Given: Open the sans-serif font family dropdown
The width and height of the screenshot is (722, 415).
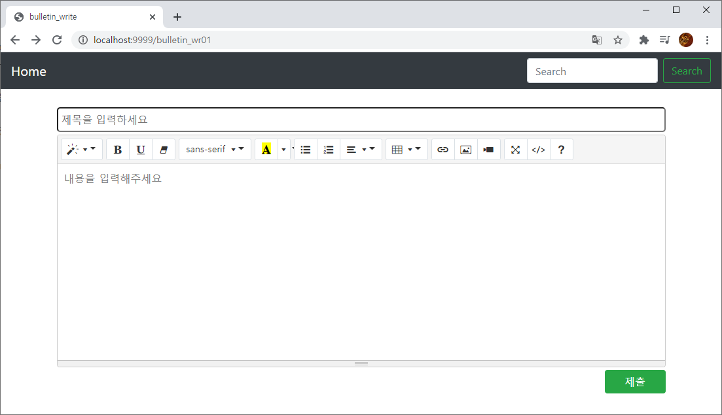Looking at the screenshot, I should [x=215, y=150].
